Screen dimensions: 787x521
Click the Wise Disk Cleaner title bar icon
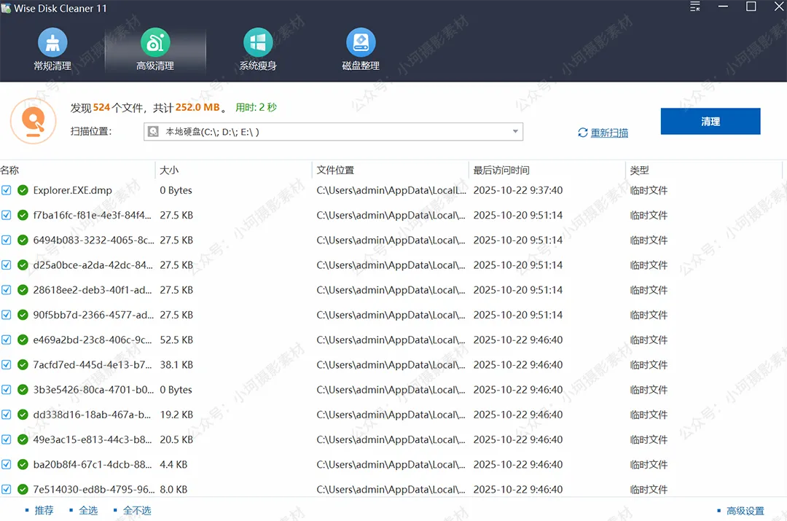[6, 8]
